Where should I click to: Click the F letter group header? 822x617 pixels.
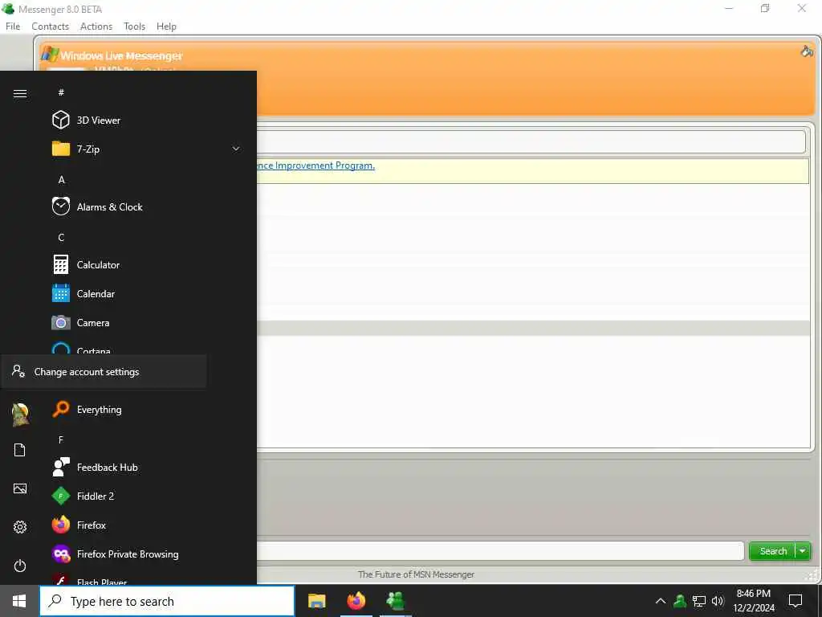tap(61, 439)
